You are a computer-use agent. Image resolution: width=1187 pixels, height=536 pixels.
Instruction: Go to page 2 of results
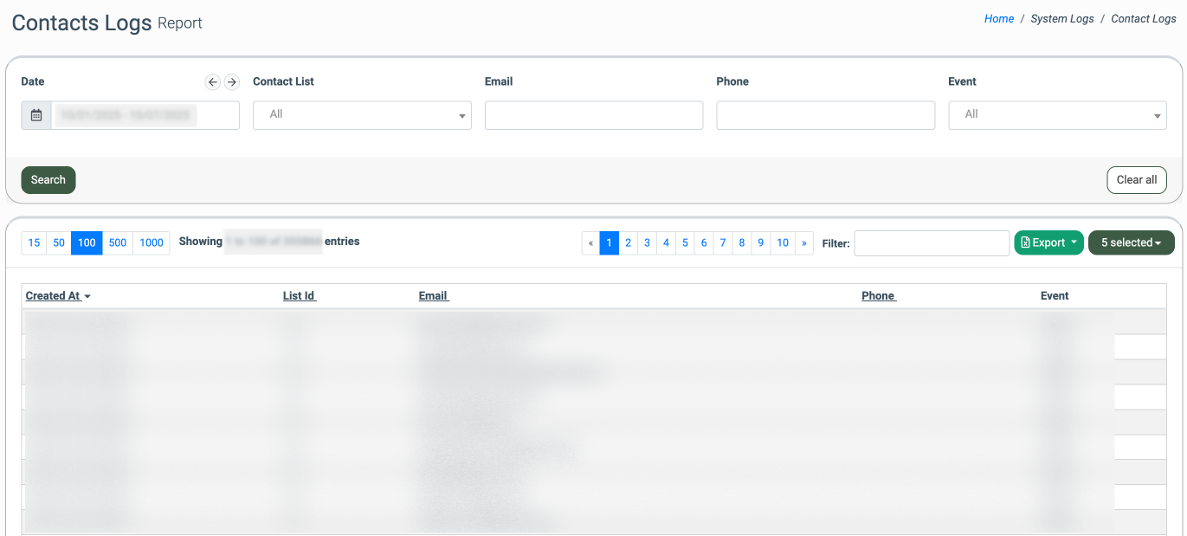click(628, 243)
